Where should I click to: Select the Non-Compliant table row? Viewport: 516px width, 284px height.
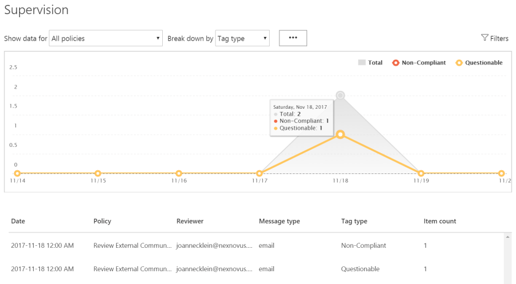click(246, 245)
